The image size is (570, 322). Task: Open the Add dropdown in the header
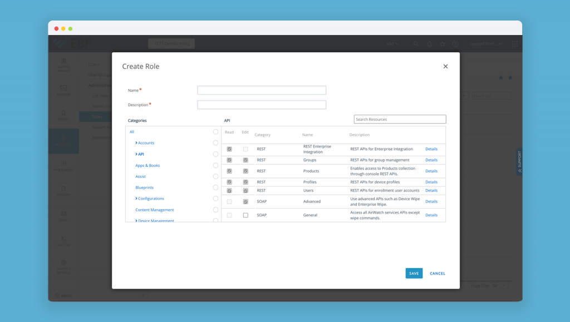point(391,44)
